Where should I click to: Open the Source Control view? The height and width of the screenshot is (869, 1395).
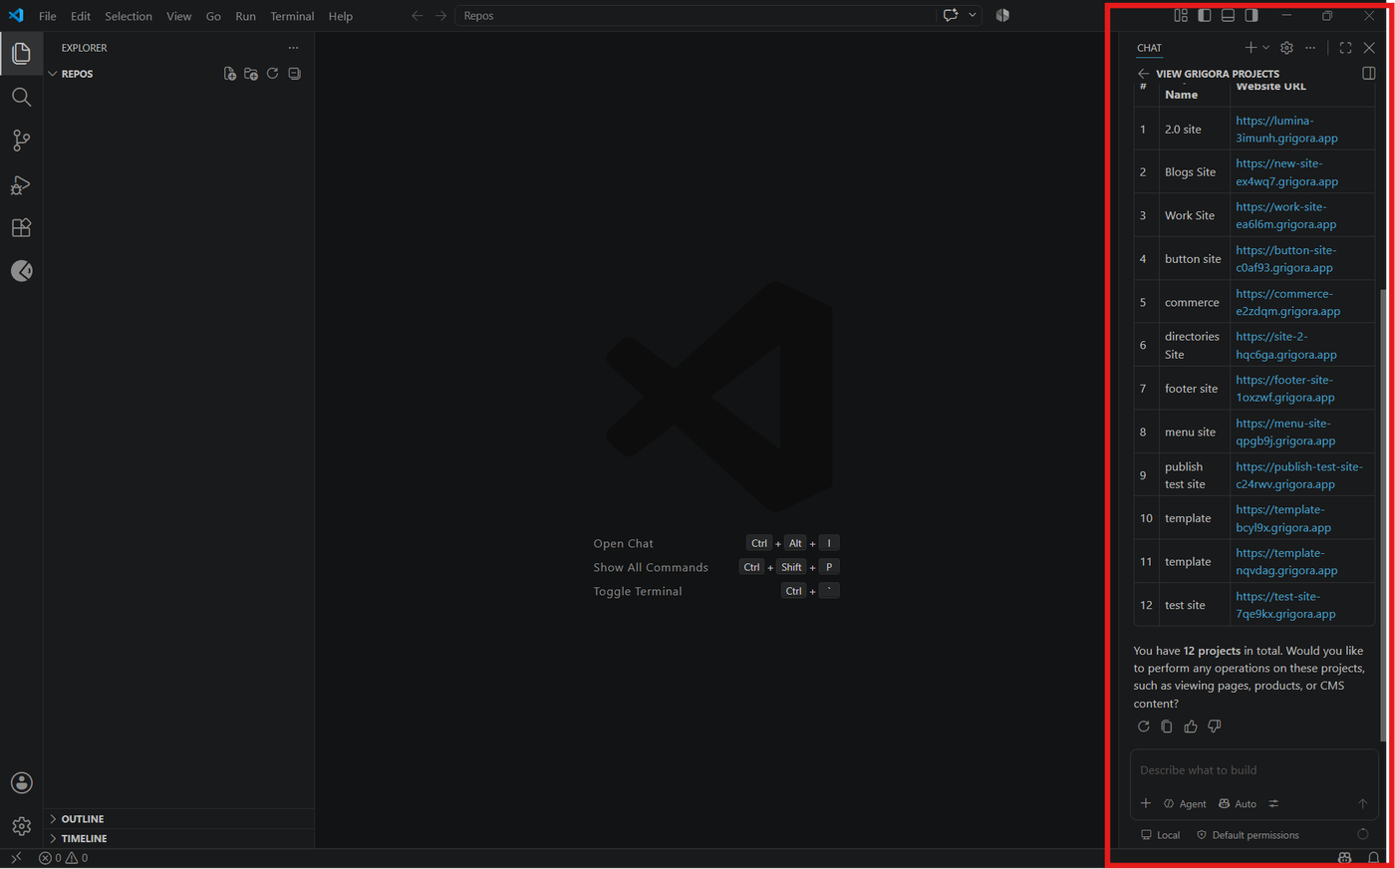21,141
